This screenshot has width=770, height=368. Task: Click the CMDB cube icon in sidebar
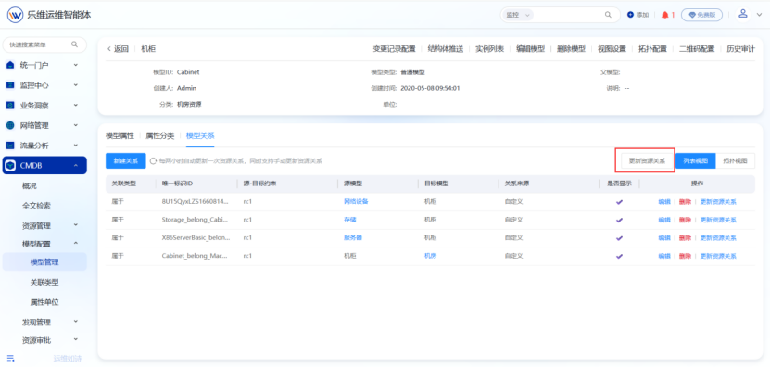10,166
